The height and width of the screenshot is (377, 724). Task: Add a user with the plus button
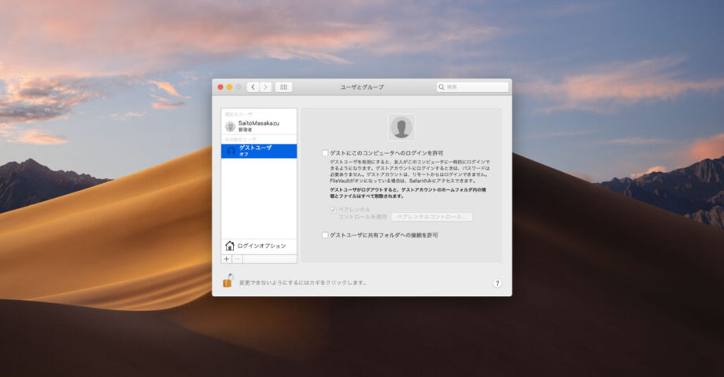point(227,259)
